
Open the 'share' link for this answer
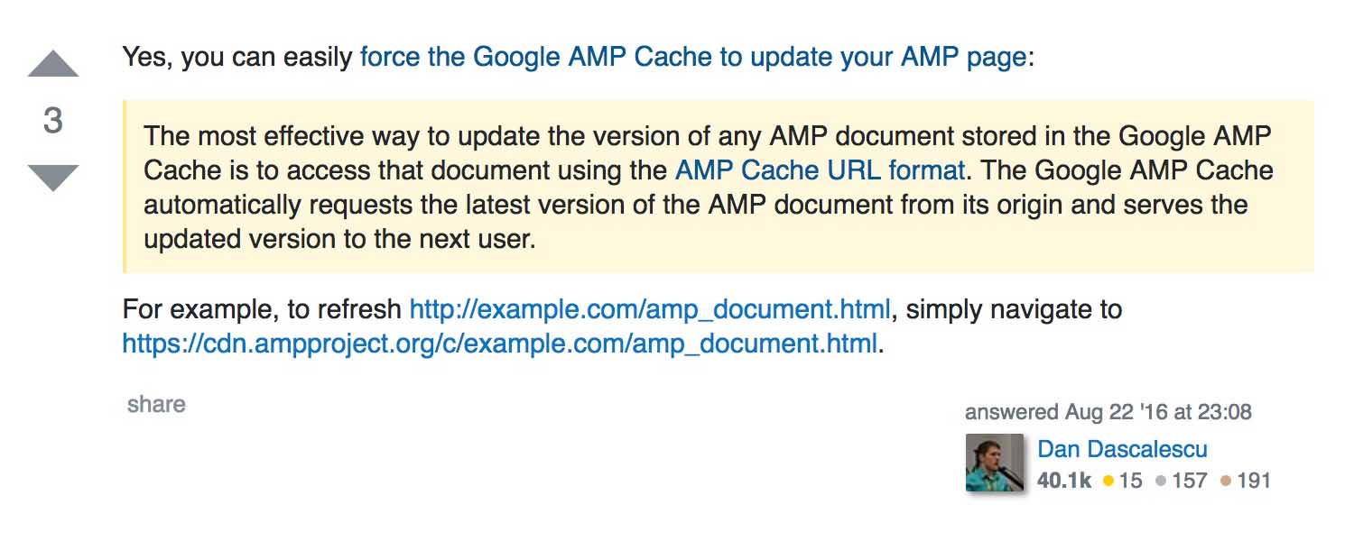(155, 404)
